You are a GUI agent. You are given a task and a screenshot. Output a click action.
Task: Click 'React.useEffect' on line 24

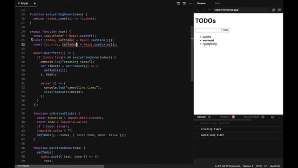point(47,53)
